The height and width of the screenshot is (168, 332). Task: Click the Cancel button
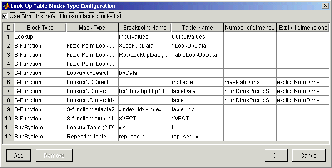(309, 155)
